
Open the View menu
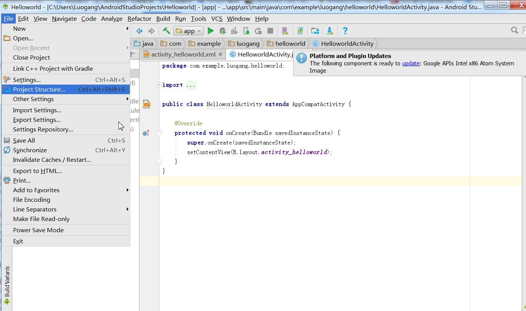pos(40,18)
